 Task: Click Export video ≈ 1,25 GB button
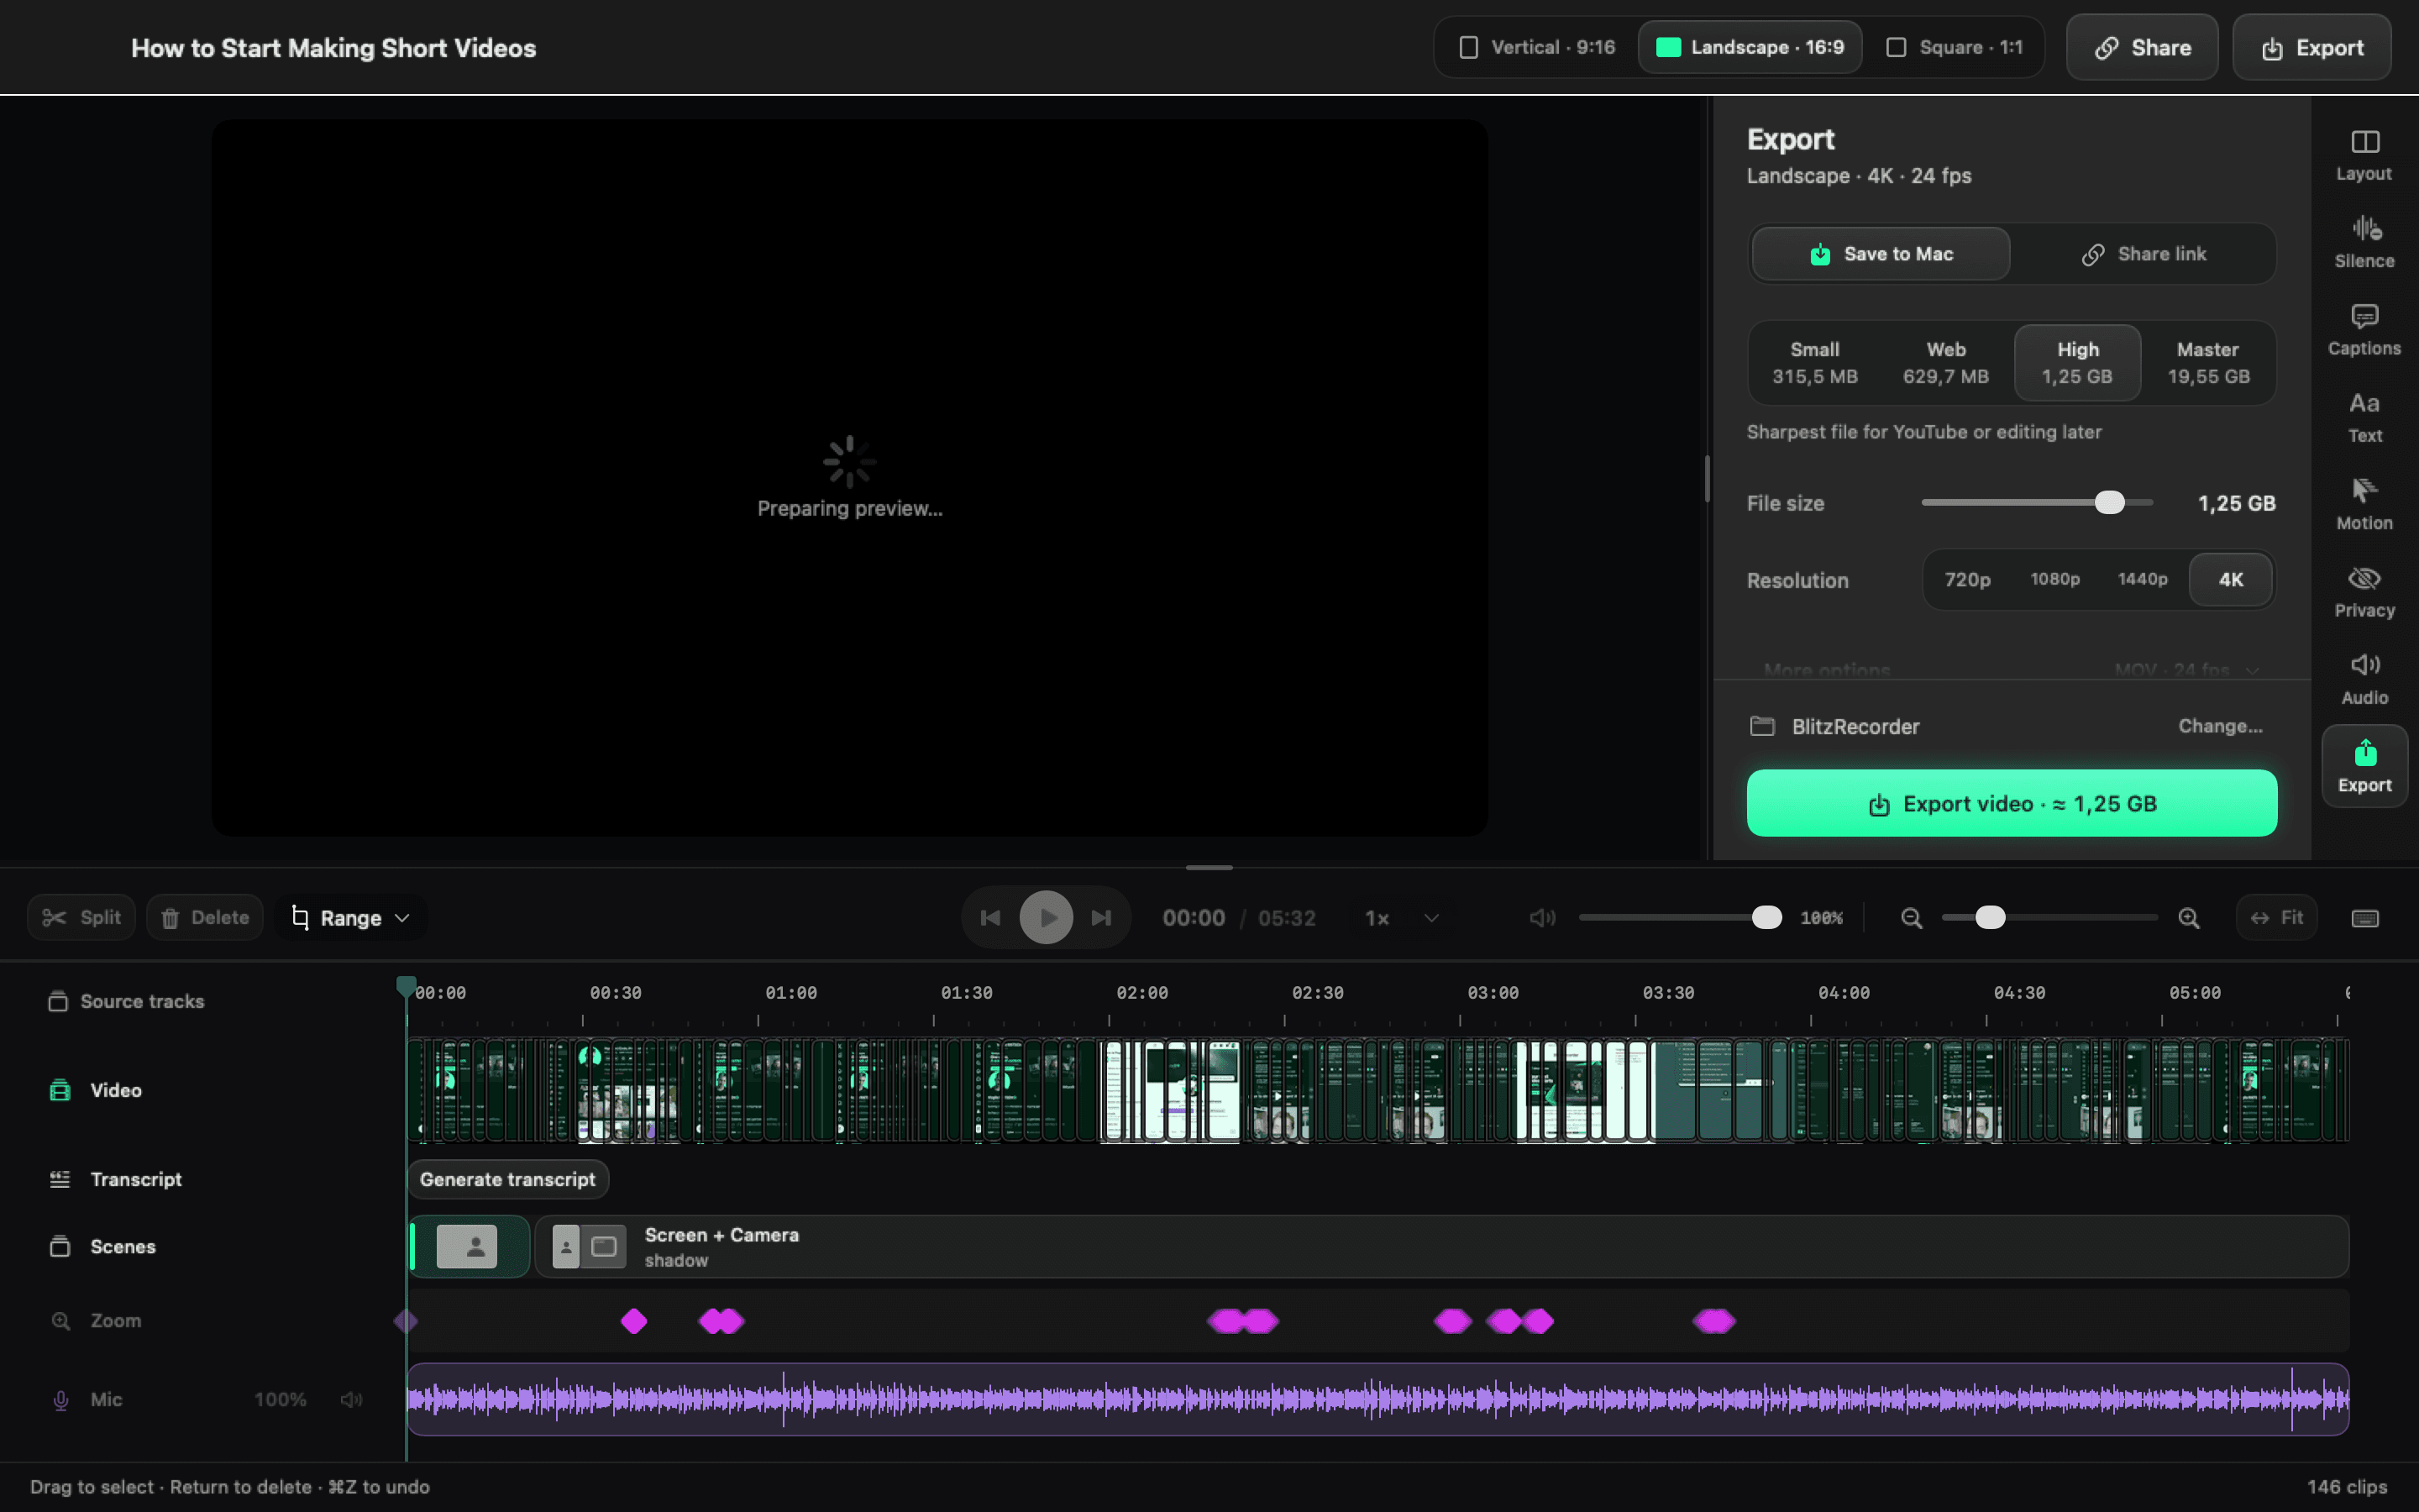[x=2011, y=803]
